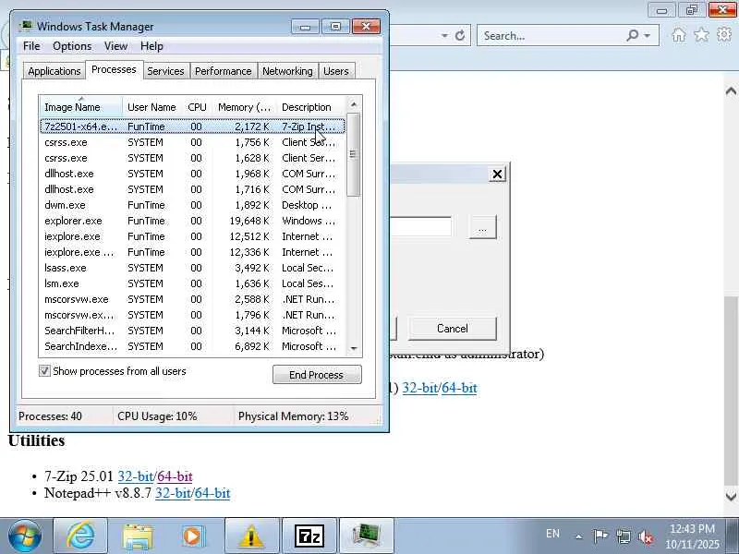
Task: Open the address bar dropdown arrow
Action: coord(444,36)
